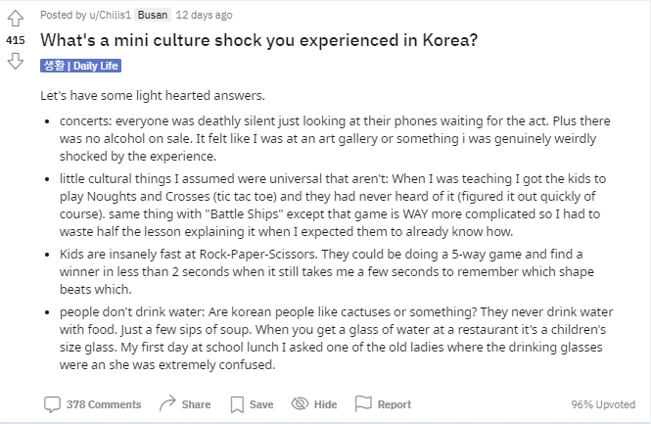Click the Save text label
The height and width of the screenshot is (424, 651).
[x=261, y=404]
